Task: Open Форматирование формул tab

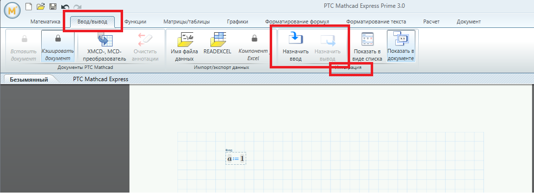Action: tap(297, 22)
